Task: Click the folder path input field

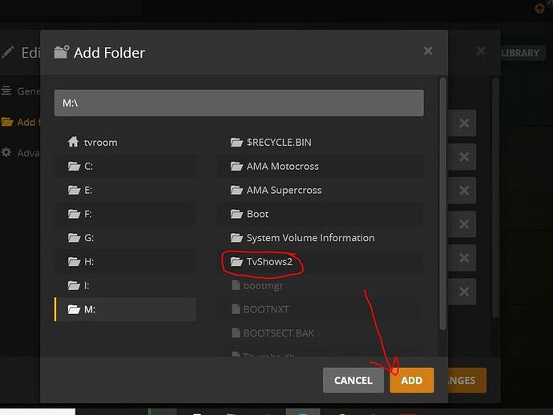Action: pos(239,103)
